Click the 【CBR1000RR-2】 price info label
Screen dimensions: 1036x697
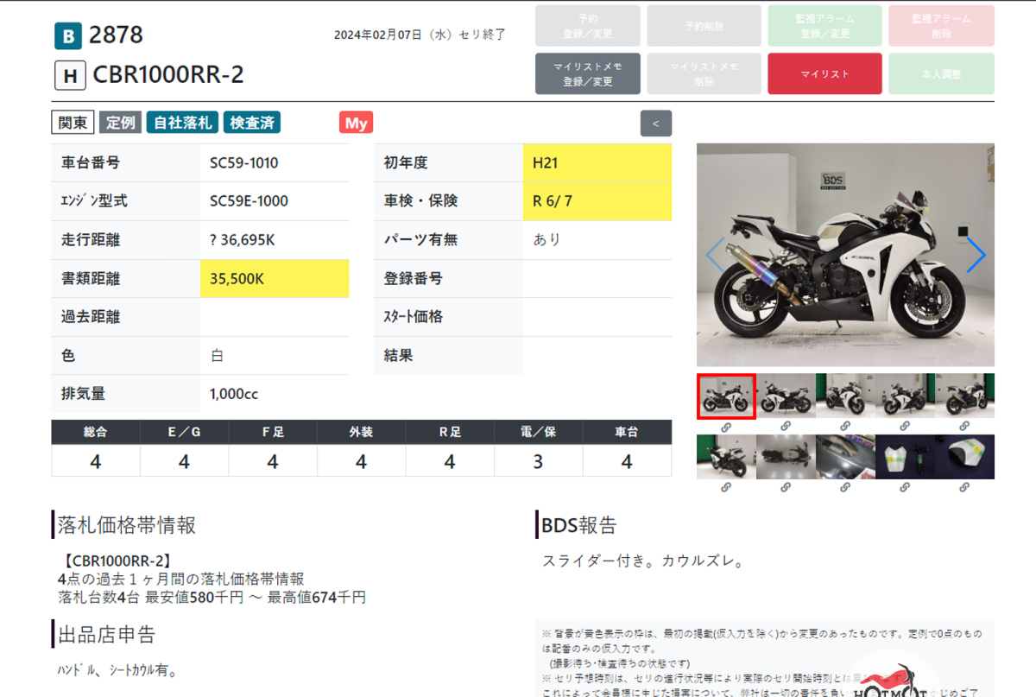pos(118,561)
